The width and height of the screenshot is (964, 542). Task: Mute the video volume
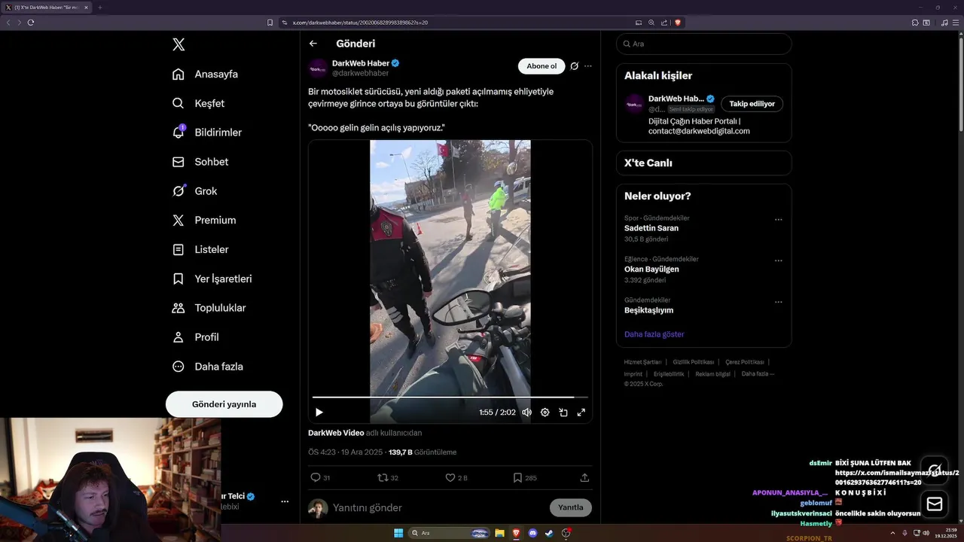[526, 413]
